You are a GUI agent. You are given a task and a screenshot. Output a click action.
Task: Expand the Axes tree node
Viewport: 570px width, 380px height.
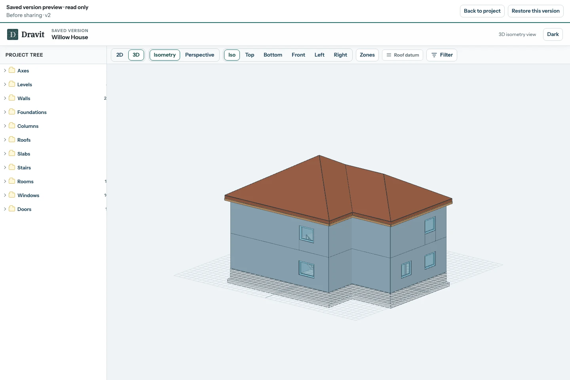pos(5,70)
